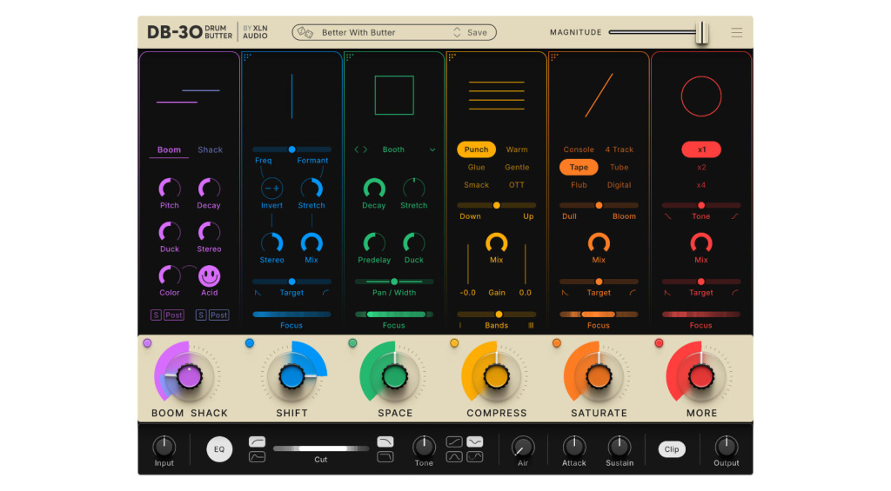Click the Pan / Width slider

394,282
